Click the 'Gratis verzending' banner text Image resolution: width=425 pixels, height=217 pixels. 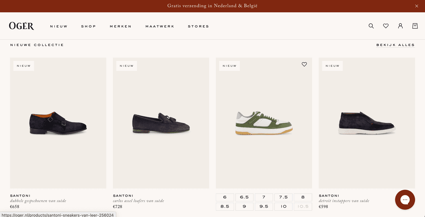click(x=212, y=6)
